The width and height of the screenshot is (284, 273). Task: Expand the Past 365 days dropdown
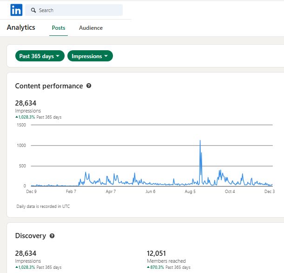[40, 56]
